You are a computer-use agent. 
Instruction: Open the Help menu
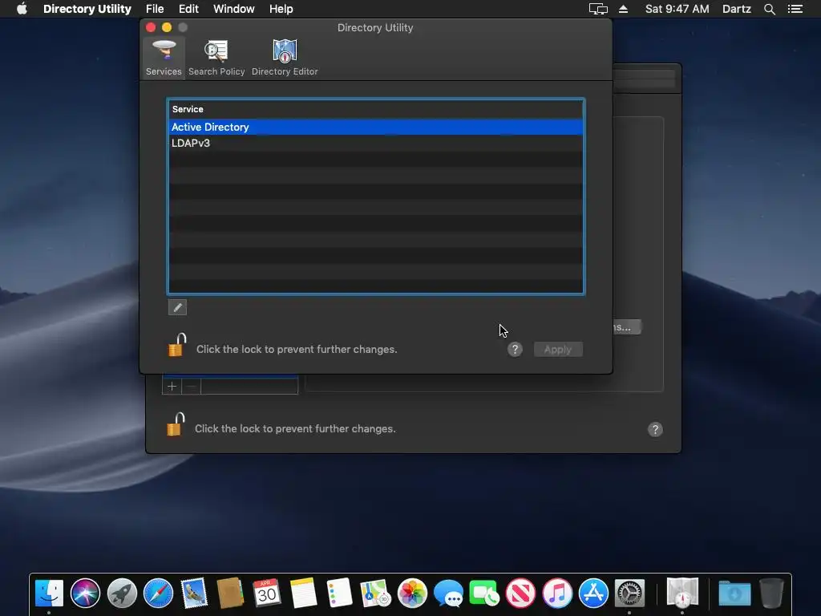[x=281, y=9]
